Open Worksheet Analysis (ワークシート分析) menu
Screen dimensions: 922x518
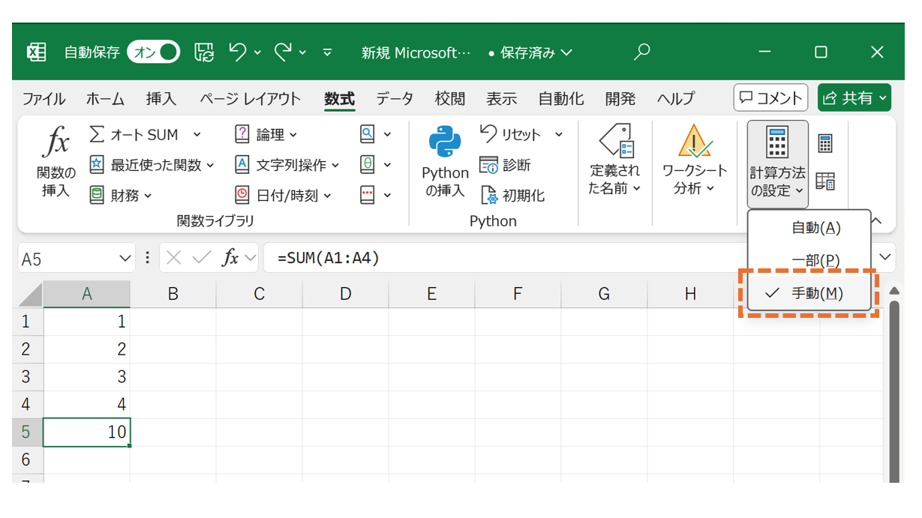click(695, 160)
